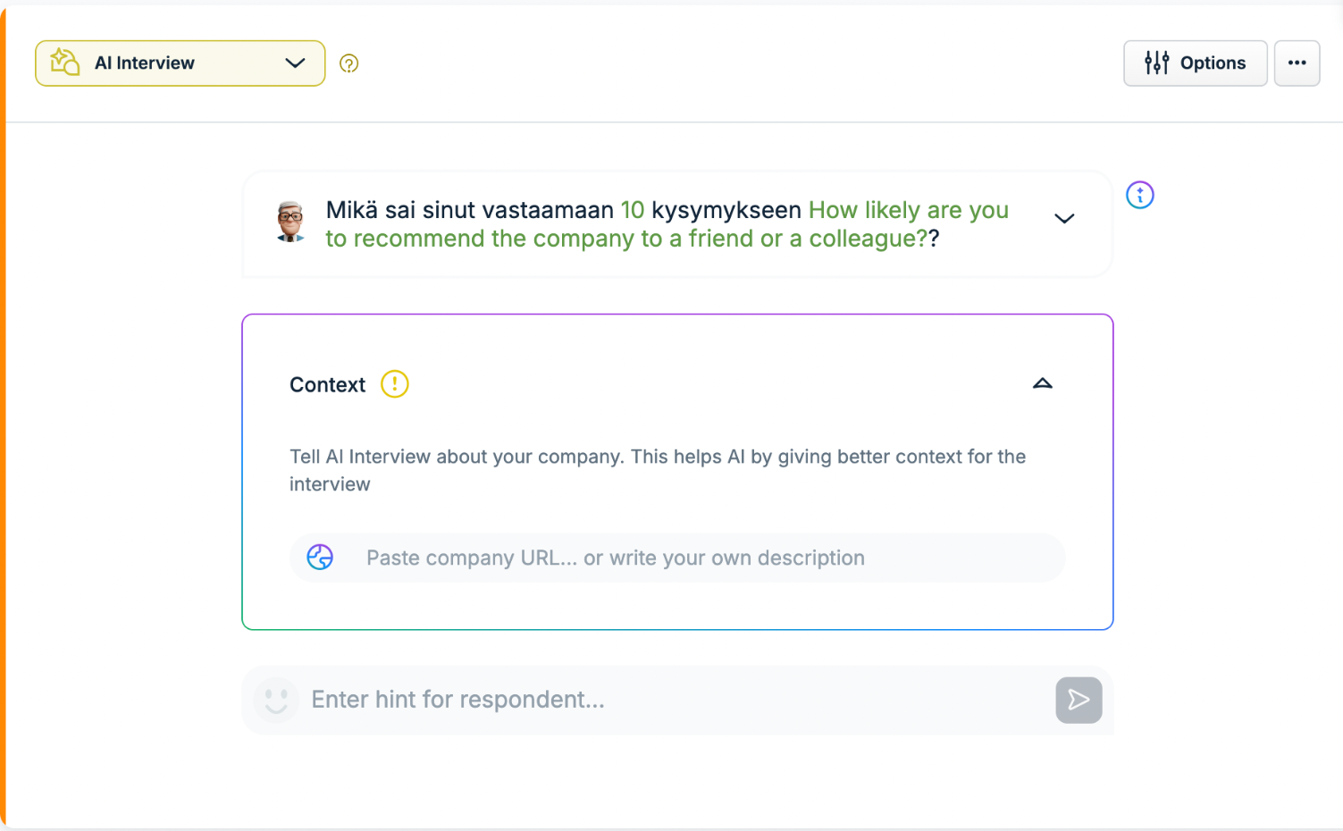This screenshot has width=1343, height=831.
Task: Click the sliders icon in Options
Action: [1156, 63]
